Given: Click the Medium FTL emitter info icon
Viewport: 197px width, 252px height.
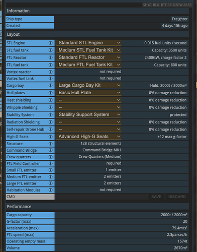Looking at the screenshot, I should (x=50, y=177).
